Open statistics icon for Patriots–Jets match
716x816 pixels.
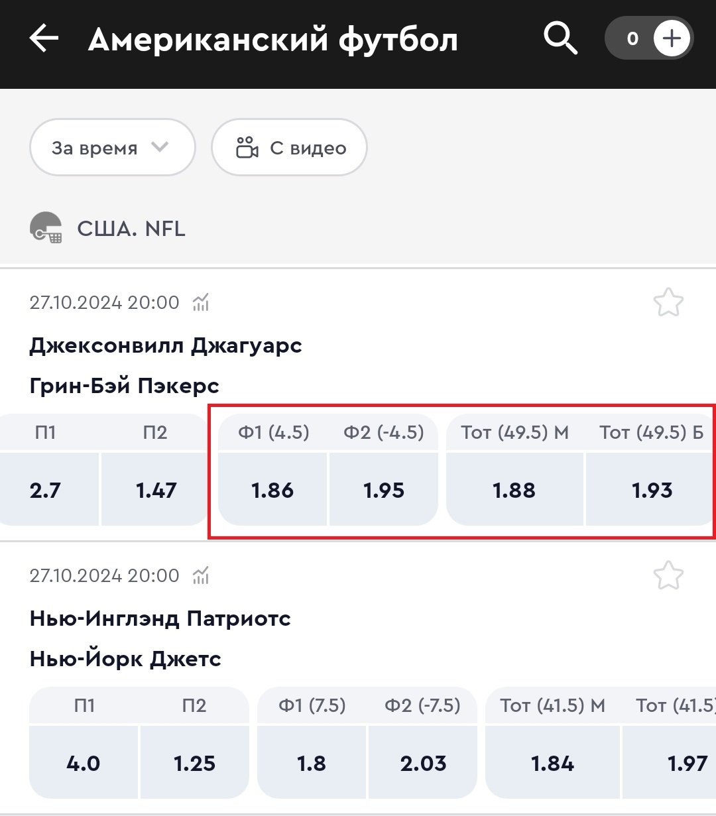201,576
